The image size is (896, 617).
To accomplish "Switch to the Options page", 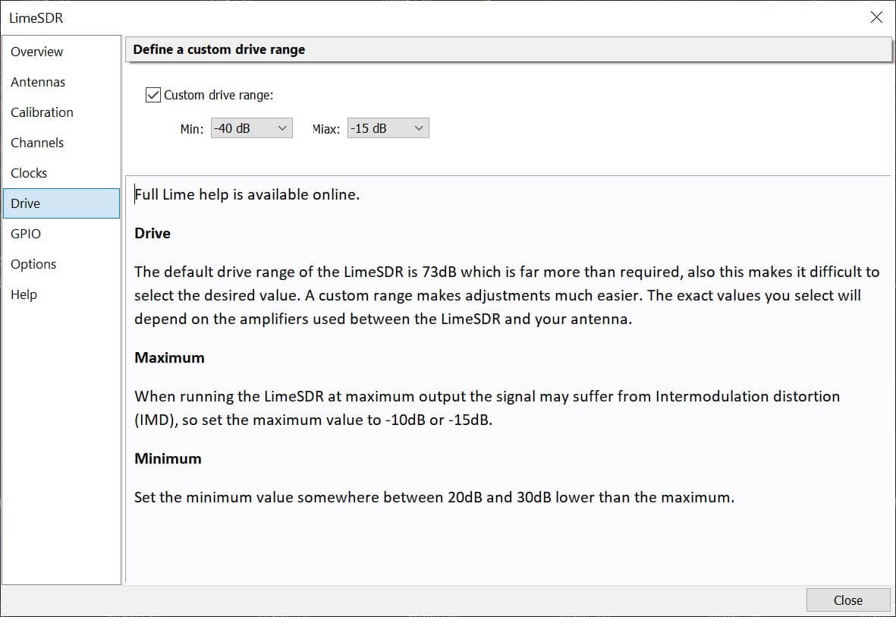I will tap(33, 264).
